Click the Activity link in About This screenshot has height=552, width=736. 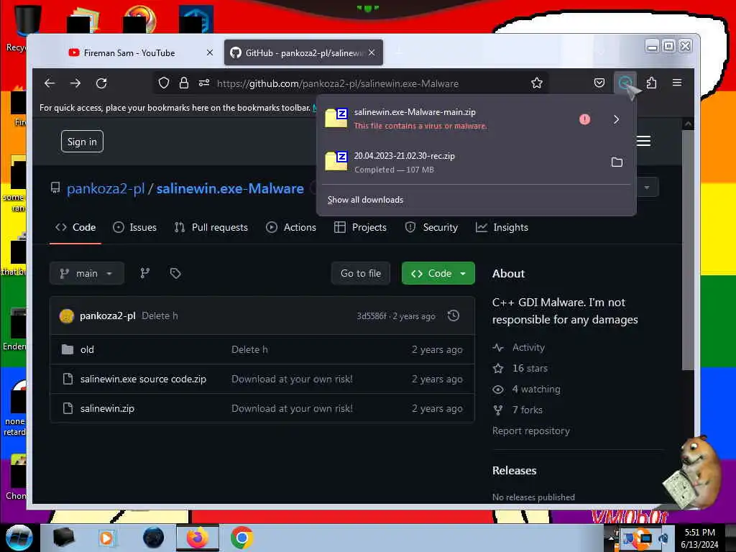[x=528, y=348]
